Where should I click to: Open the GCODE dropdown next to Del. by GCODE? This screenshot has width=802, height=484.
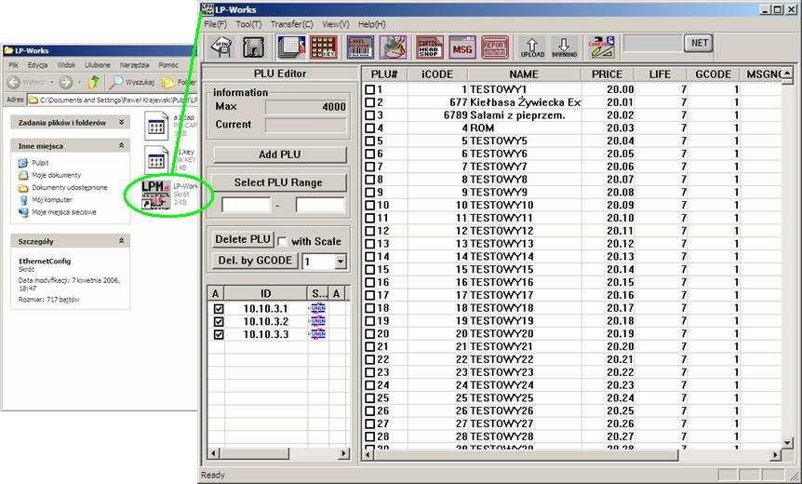point(341,262)
